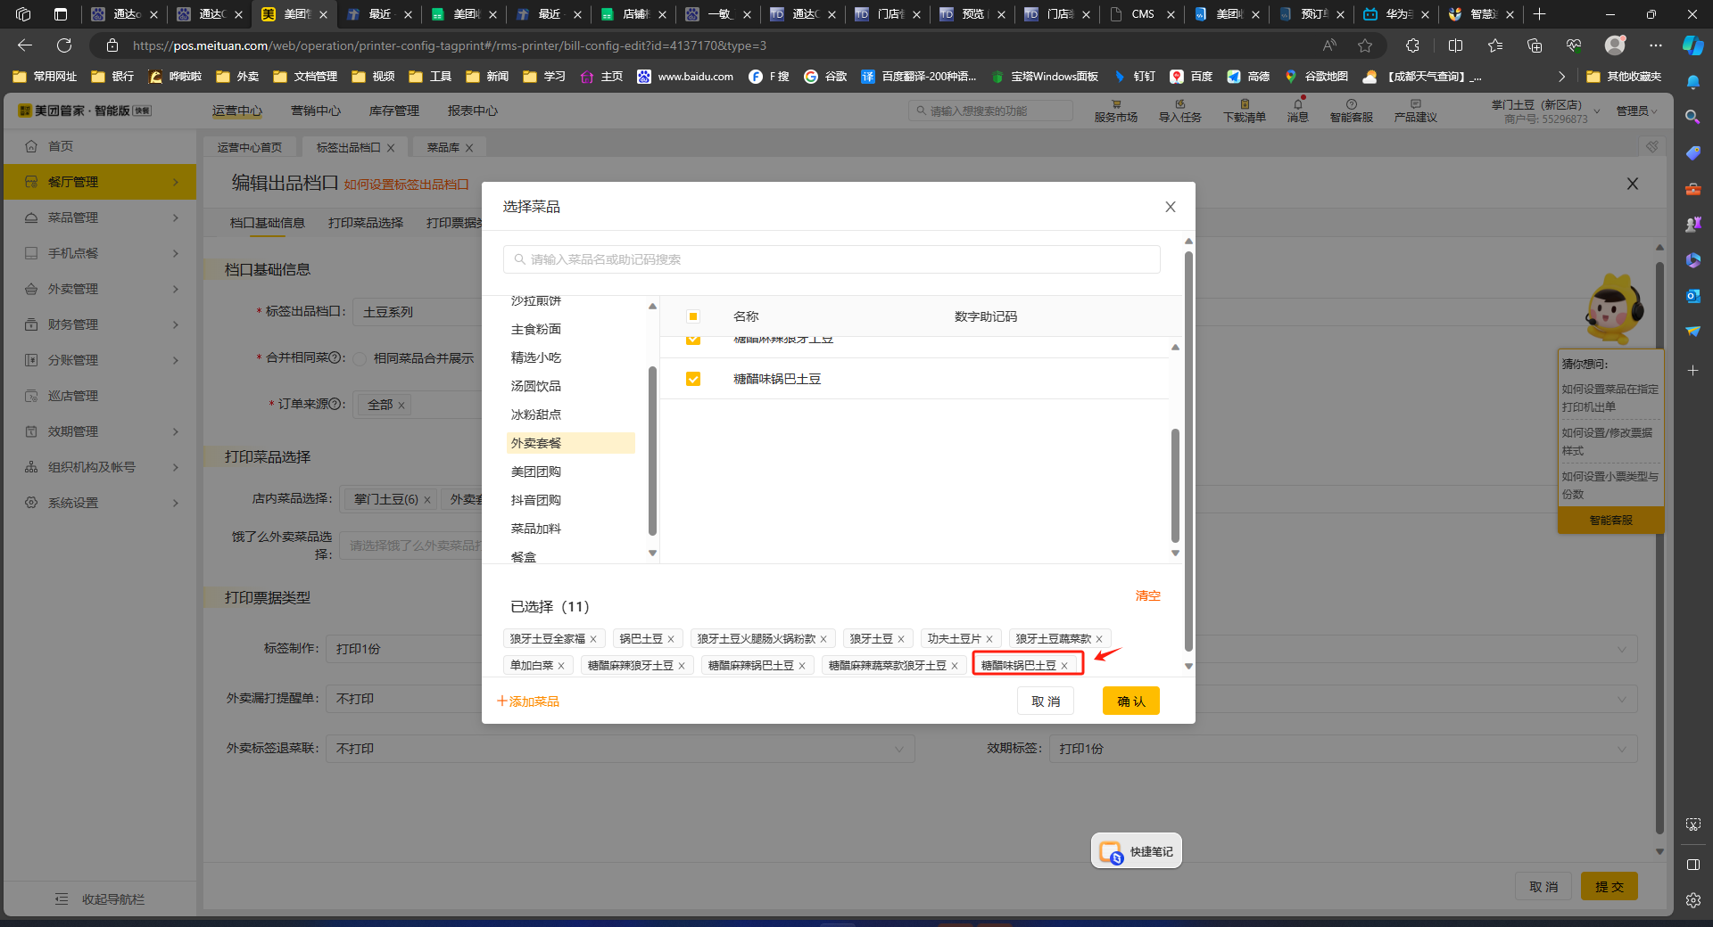Click 清空 to clear selected dishes

1147,595
